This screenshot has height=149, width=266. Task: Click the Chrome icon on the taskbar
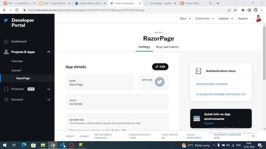pos(53,145)
